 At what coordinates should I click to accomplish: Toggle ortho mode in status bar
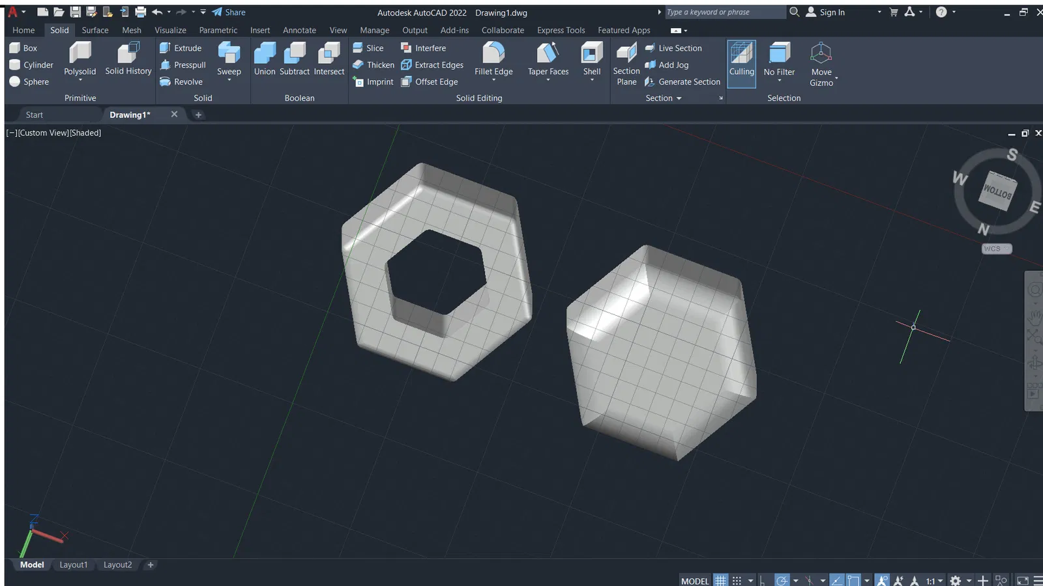(763, 580)
